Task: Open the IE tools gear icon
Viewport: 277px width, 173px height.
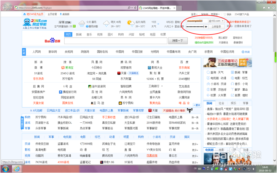Action: pos(273,8)
